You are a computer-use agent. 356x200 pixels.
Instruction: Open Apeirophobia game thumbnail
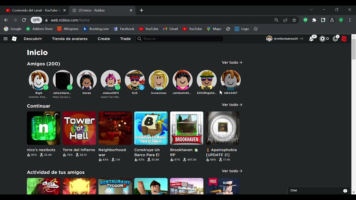pos(222,128)
